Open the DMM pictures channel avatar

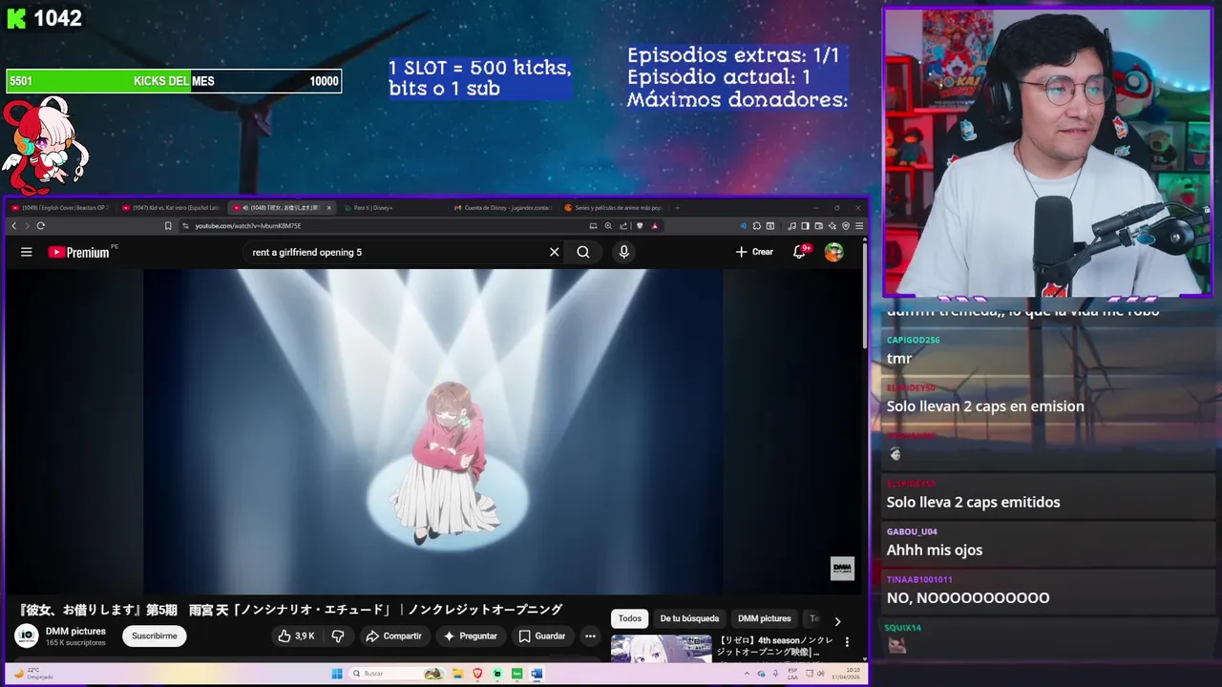(27, 635)
